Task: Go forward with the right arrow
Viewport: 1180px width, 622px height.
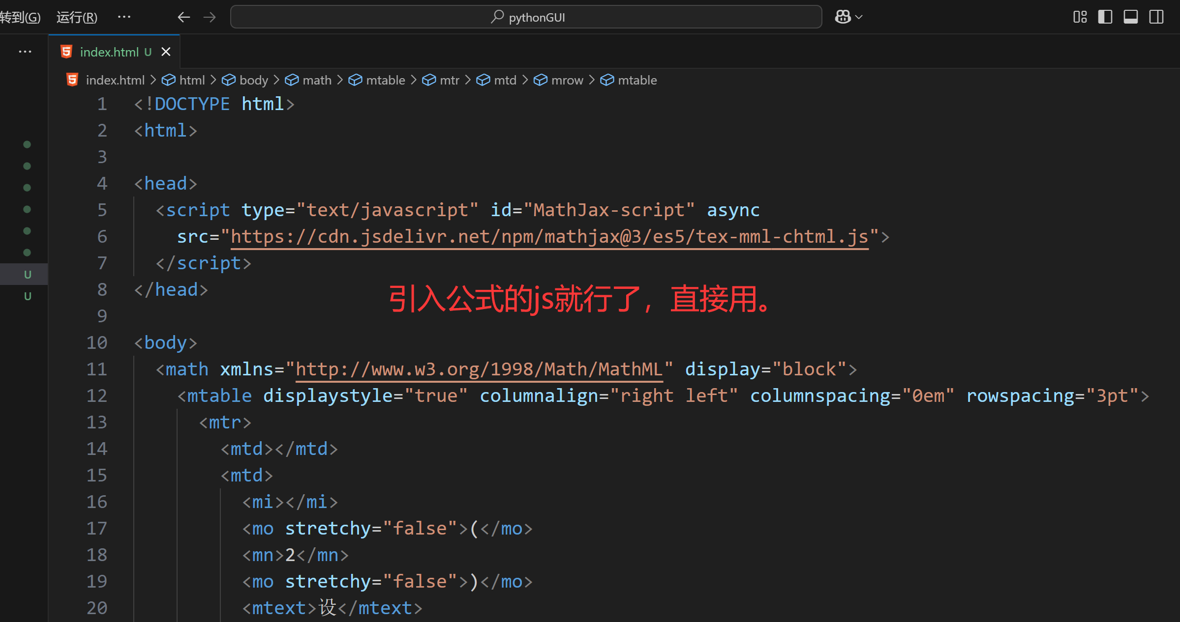Action: pos(210,17)
